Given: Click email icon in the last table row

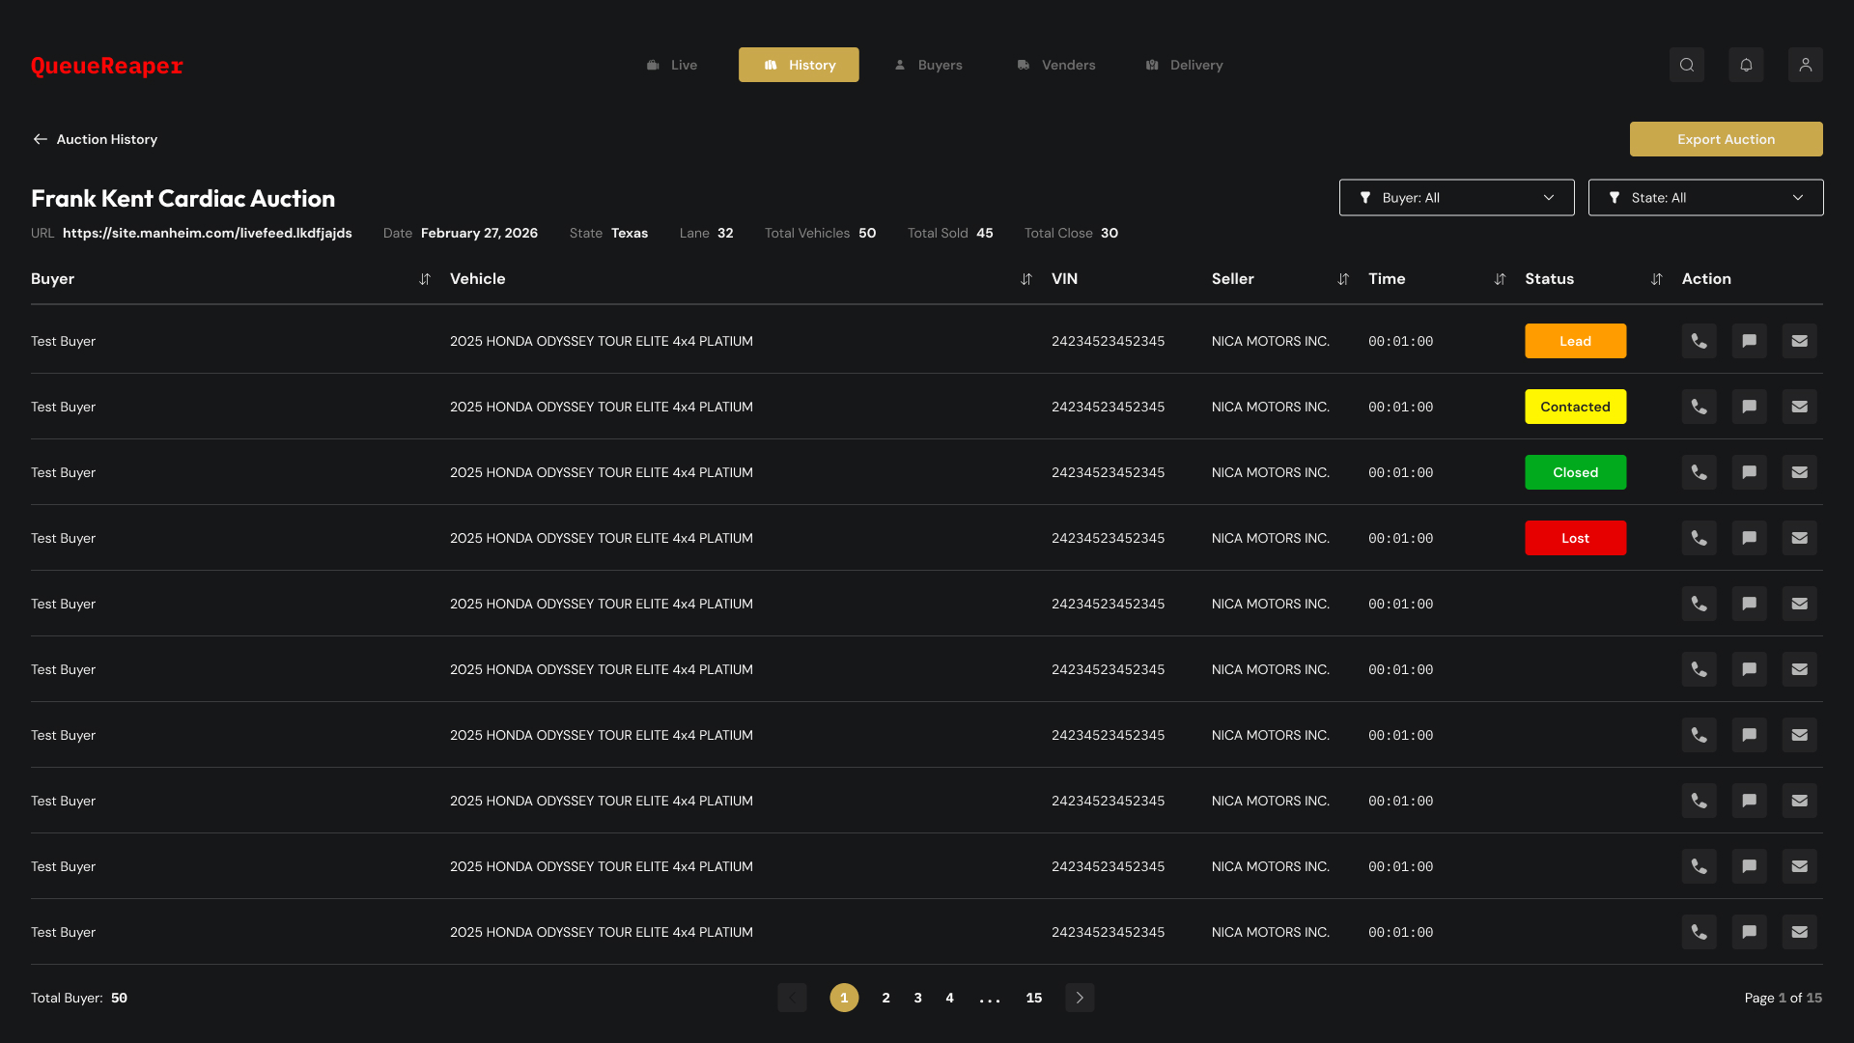Looking at the screenshot, I should point(1799,932).
